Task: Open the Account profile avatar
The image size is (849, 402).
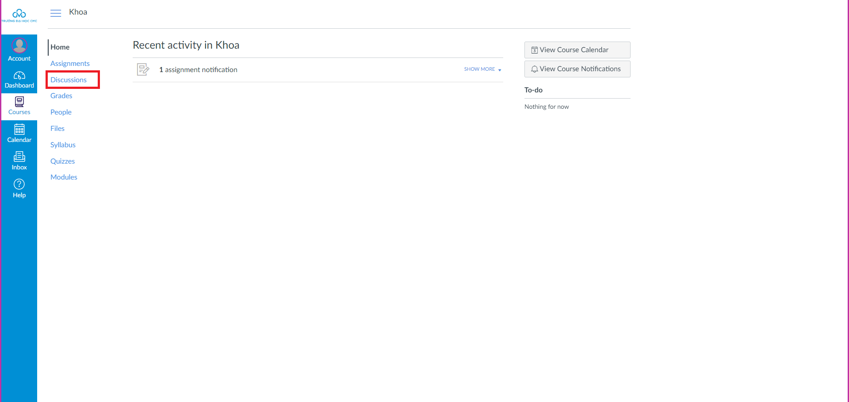Action: (x=19, y=46)
